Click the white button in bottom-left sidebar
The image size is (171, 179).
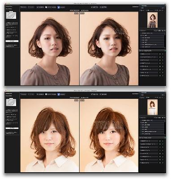[12, 128]
